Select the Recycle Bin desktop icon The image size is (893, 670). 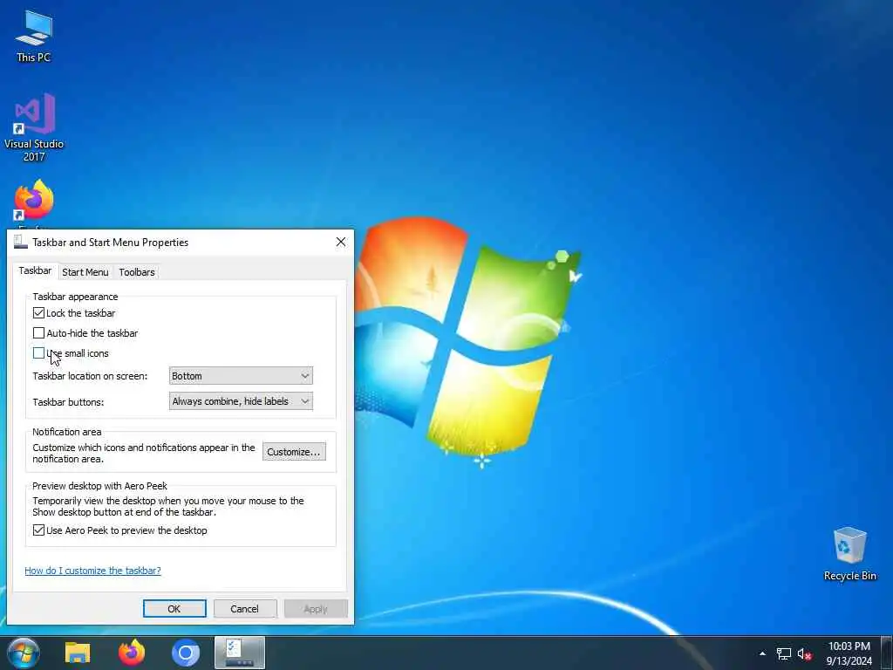(x=849, y=553)
